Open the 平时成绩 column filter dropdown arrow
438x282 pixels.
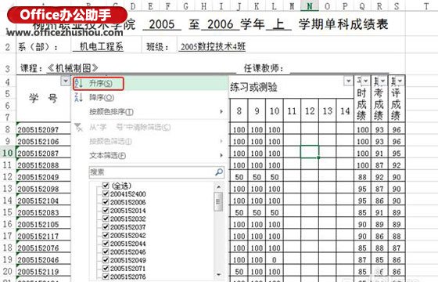pos(365,81)
